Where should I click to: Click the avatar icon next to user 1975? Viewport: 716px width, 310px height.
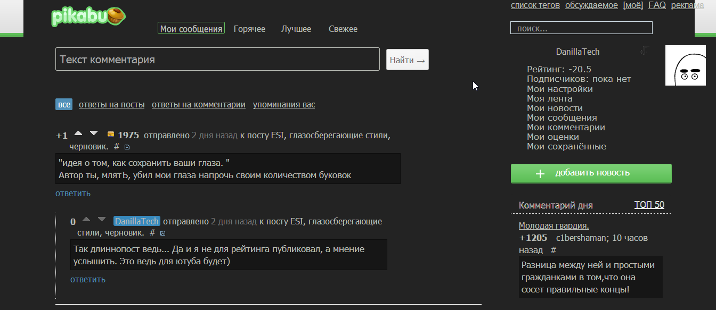[x=111, y=135]
